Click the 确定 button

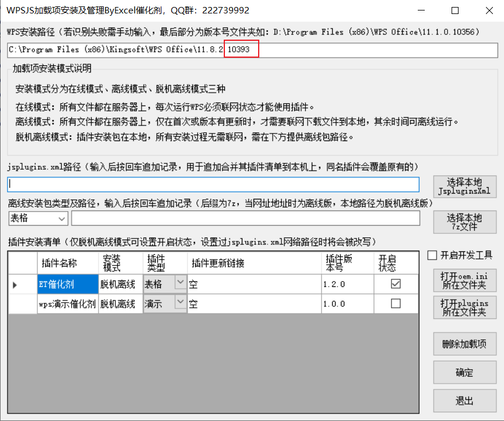(x=464, y=373)
